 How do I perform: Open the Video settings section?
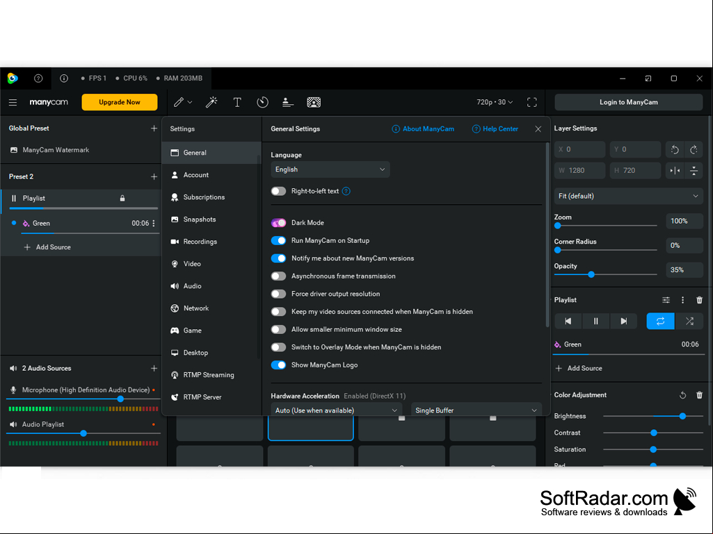[x=211, y=264]
